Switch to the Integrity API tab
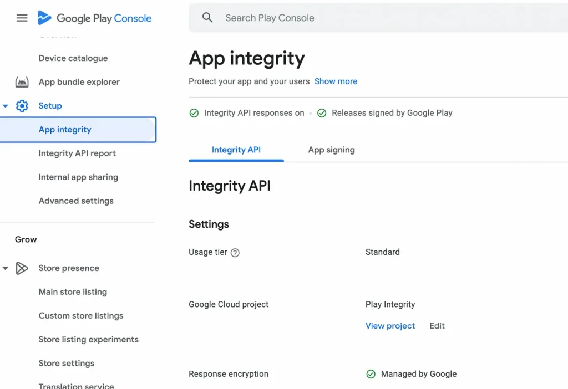Screen dimensions: 568x389 (x=236, y=150)
